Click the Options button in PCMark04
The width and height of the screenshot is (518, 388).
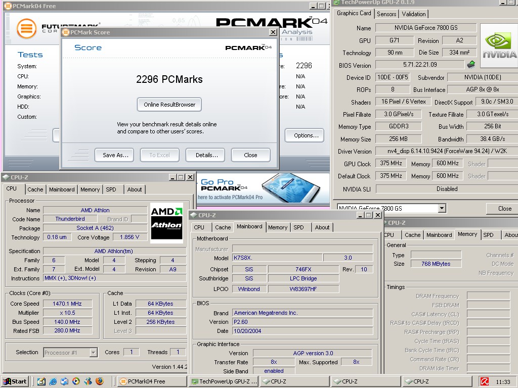pyautogui.click(x=305, y=135)
